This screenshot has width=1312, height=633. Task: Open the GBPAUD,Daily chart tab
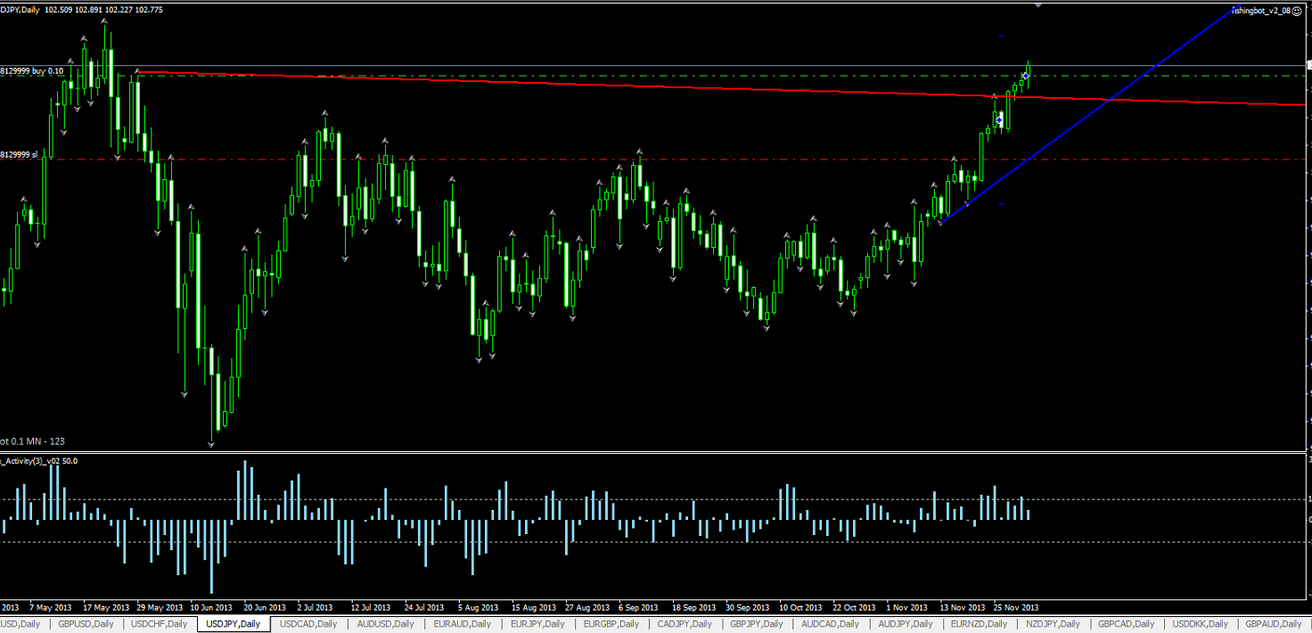tap(1274, 624)
